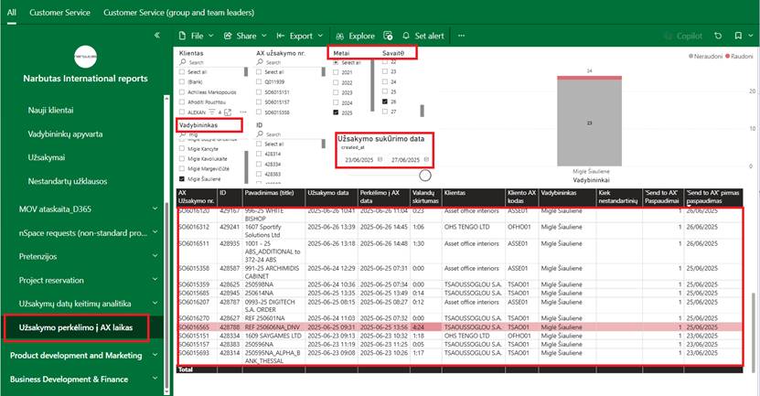Uncheck the week 26 checkbox in Savaitė

coord(383,102)
